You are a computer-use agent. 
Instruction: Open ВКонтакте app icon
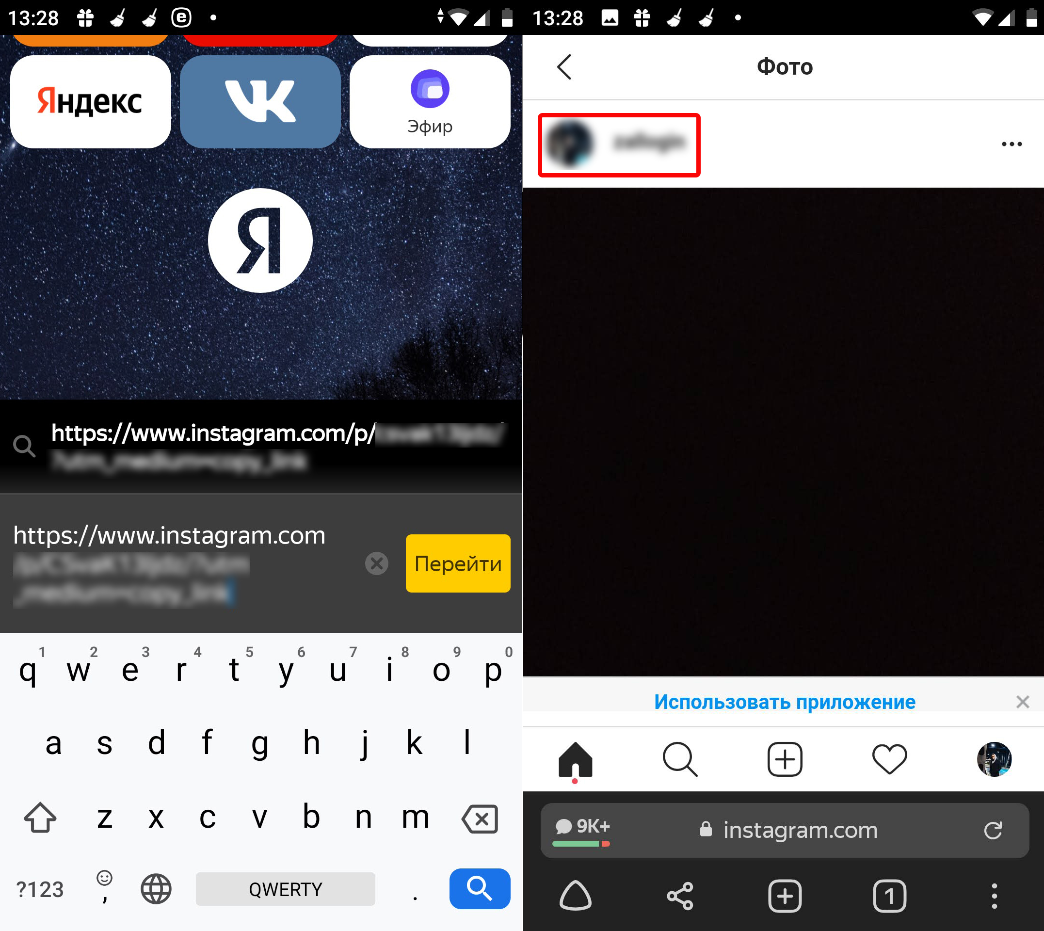point(261,107)
